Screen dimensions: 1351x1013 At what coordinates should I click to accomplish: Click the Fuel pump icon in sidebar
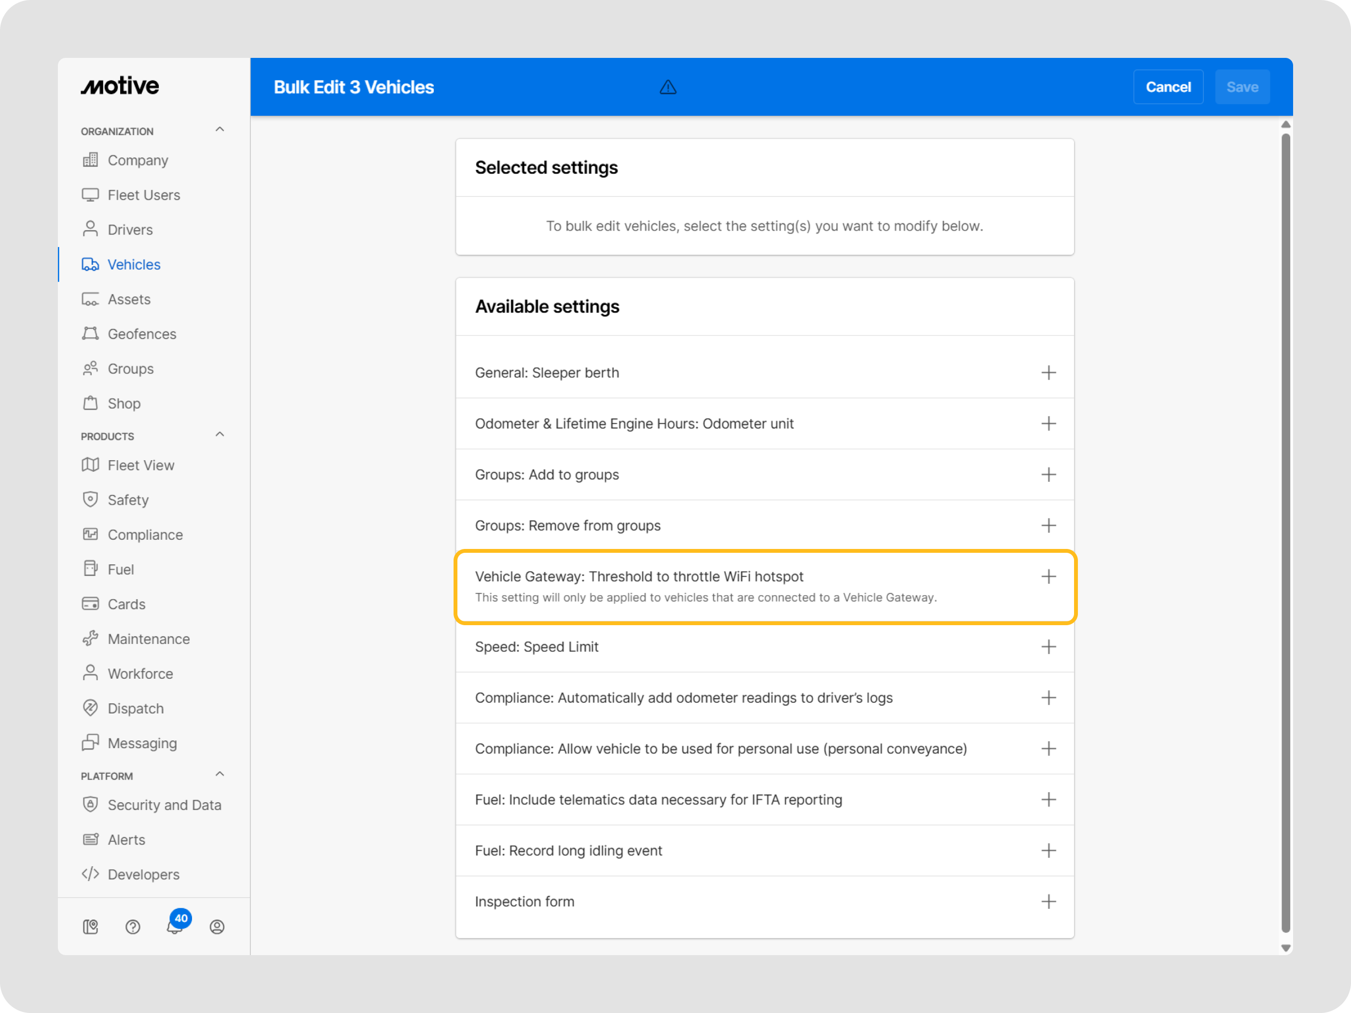(90, 568)
